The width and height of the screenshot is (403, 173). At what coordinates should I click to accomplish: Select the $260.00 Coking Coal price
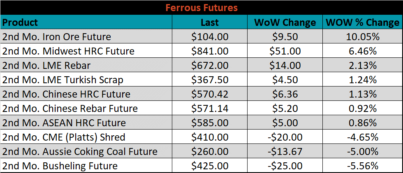(210, 151)
